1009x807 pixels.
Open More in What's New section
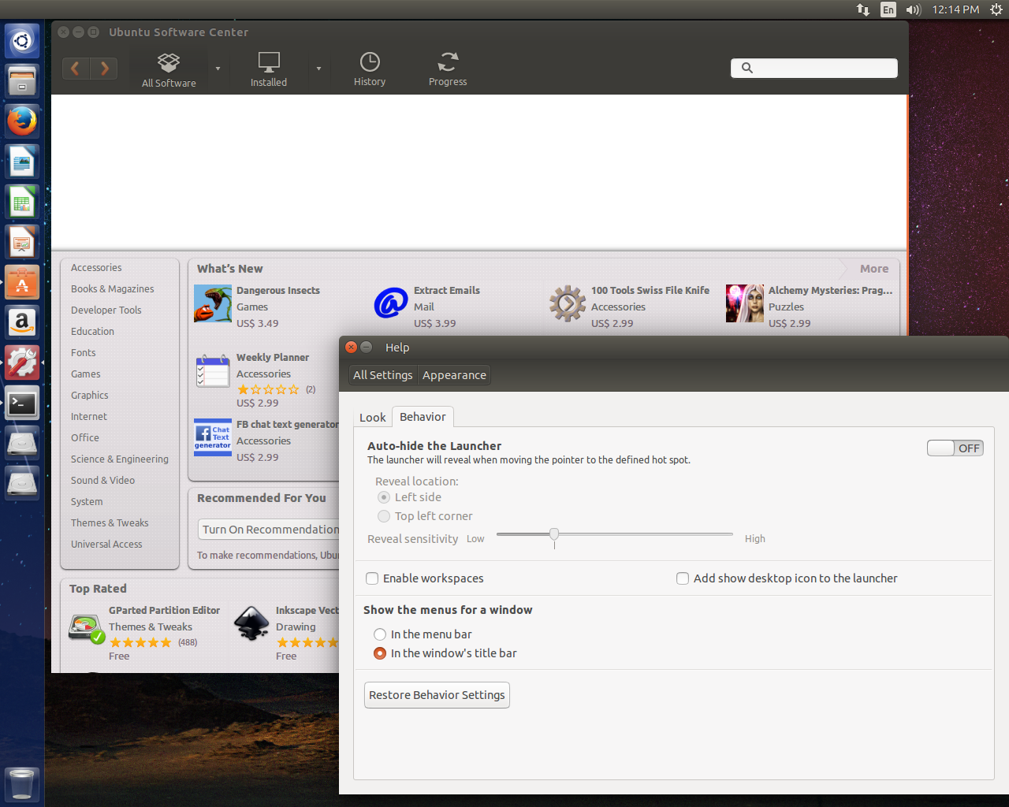pos(873,269)
